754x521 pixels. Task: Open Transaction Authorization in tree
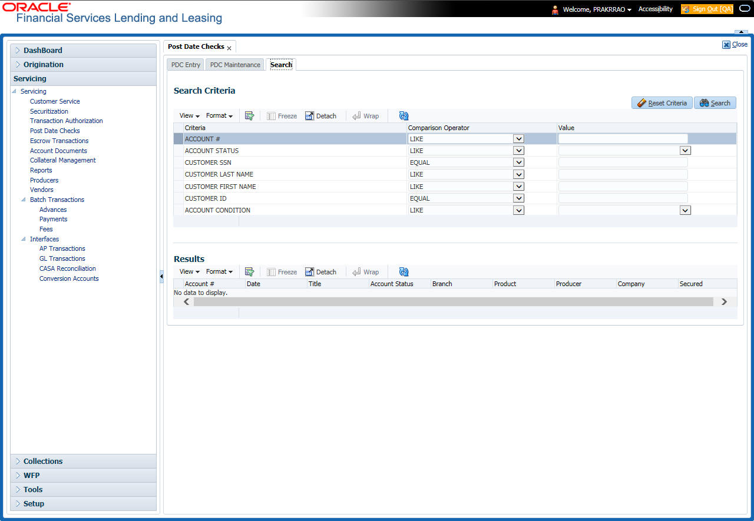coord(67,121)
